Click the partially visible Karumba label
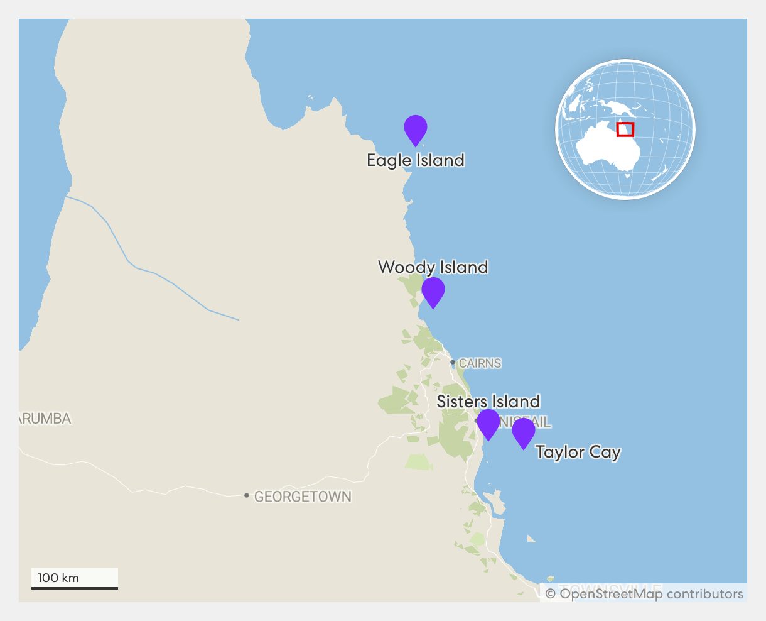 coord(45,419)
